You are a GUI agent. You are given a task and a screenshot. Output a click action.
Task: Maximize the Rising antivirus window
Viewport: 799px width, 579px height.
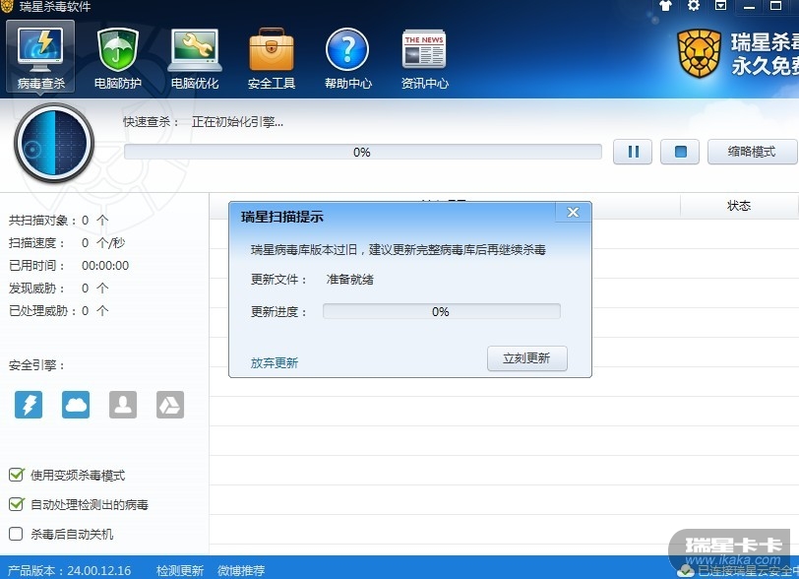(775, 6)
